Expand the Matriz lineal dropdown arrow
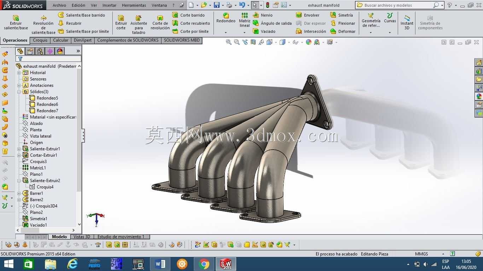This screenshot has height=271, width=483. click(x=244, y=32)
